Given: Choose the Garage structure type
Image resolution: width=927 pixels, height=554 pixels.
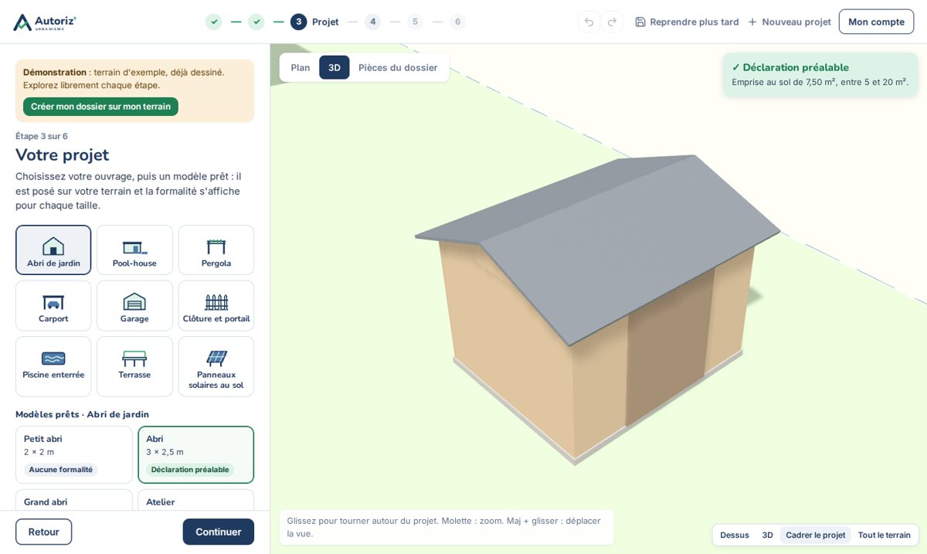Looking at the screenshot, I should pos(134,305).
